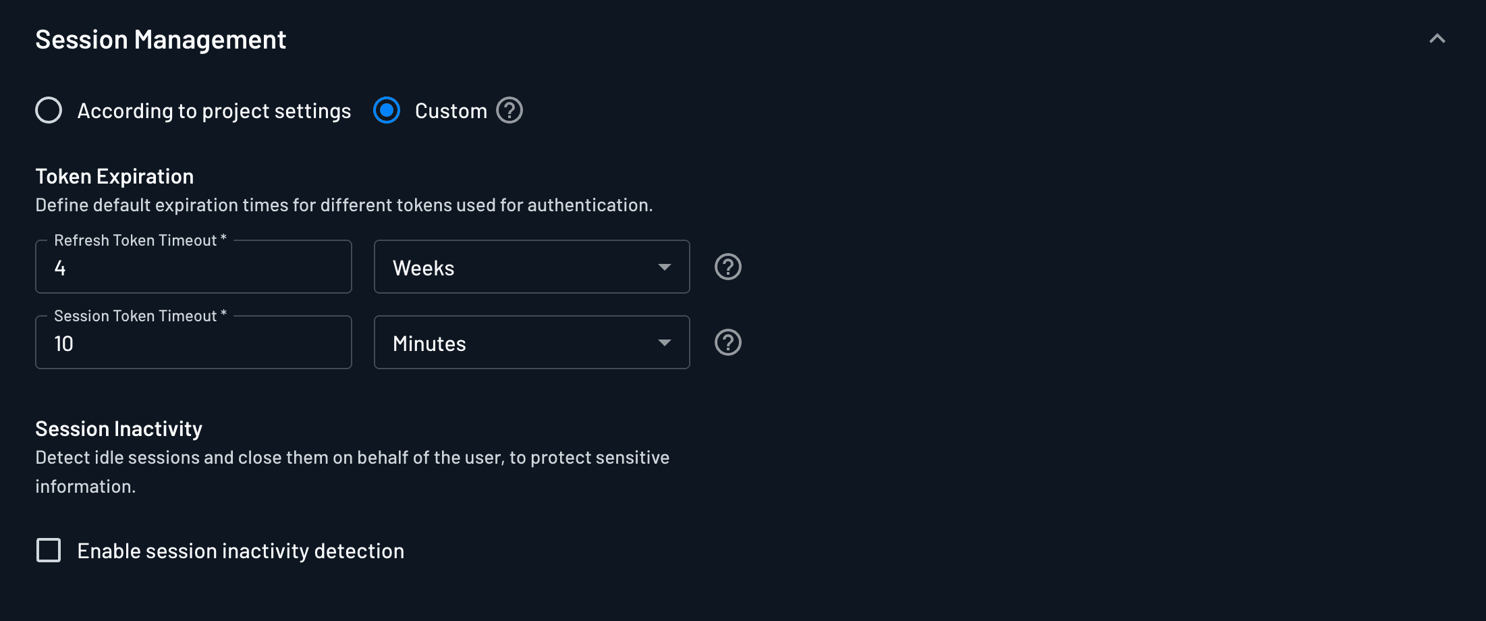This screenshot has width=1486, height=621.
Task: Click the dropdown arrow next to Weeks
Action: coord(664,267)
